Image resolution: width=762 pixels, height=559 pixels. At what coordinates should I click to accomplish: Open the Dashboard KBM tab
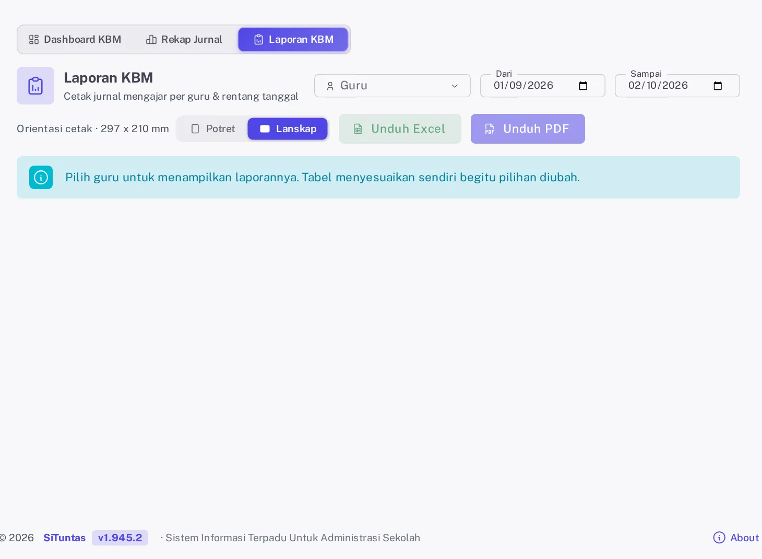click(75, 40)
